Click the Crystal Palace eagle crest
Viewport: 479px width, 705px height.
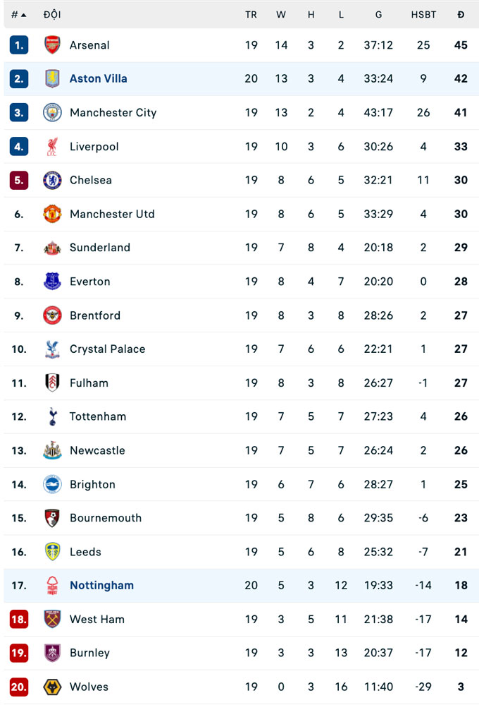[52, 349]
